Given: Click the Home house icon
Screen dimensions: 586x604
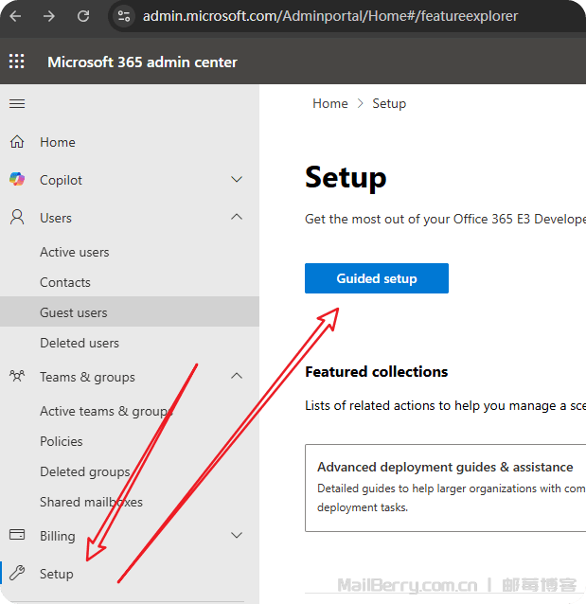Looking at the screenshot, I should (17, 142).
